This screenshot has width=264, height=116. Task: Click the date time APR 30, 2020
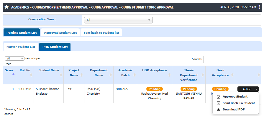coord(229,7)
